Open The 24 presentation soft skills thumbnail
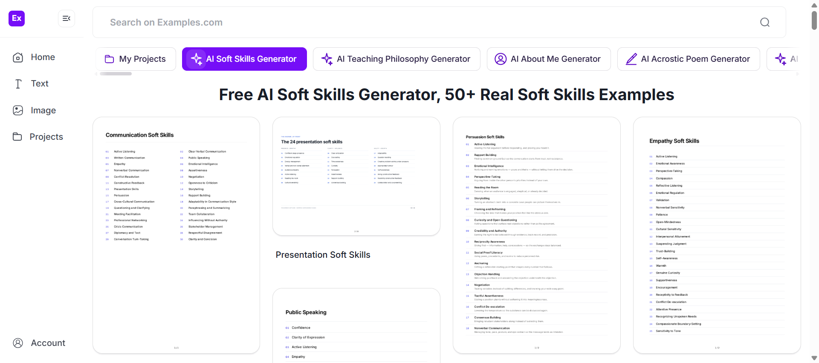819x363 pixels. pos(356,176)
